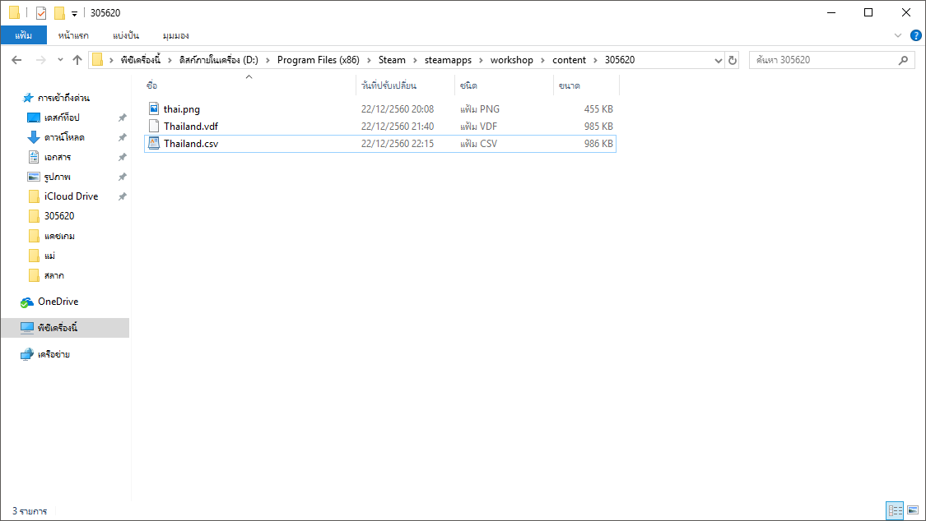Open Downloads (ดาวน์โหลด) in sidebar

(x=63, y=137)
